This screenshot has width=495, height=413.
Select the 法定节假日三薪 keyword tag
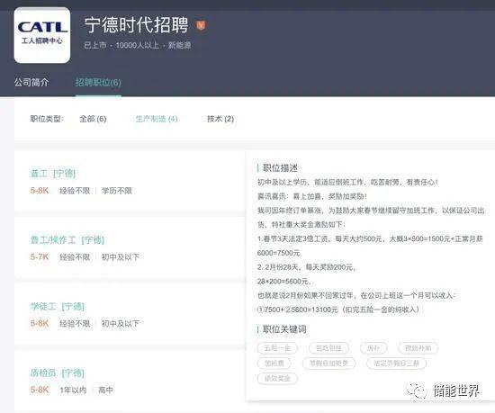tap(396, 364)
